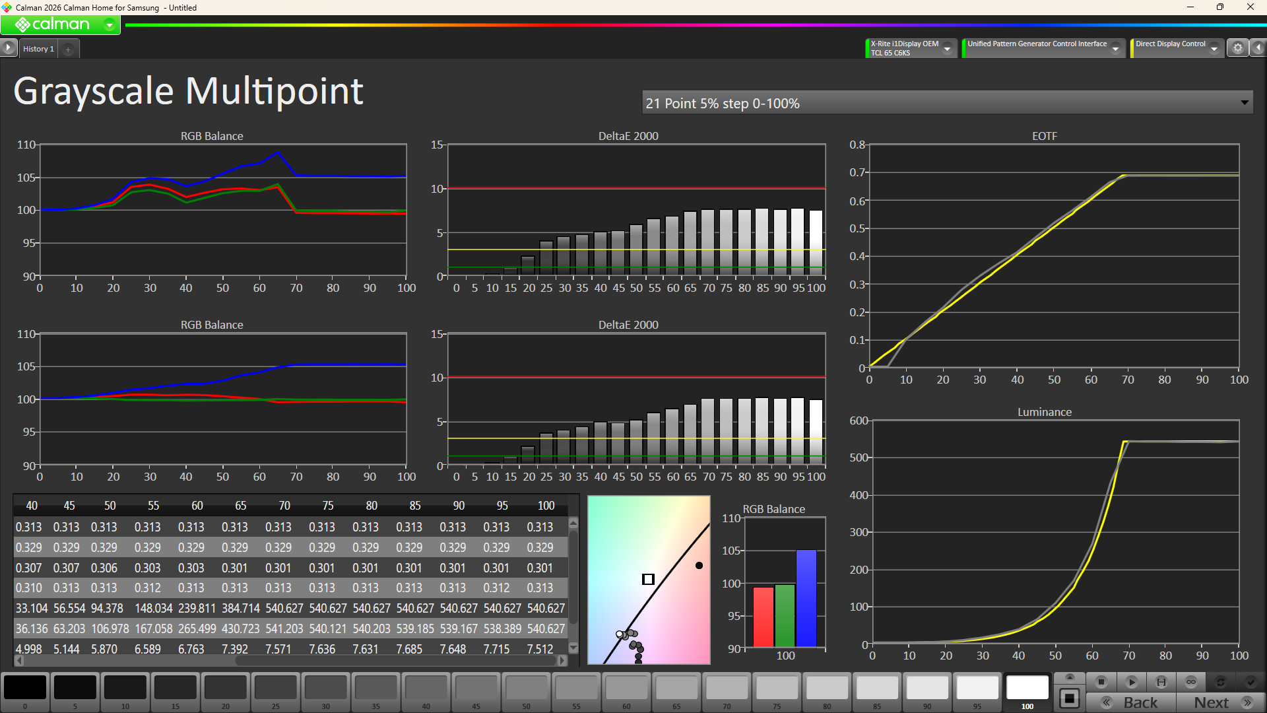Open settings with the gear icon

[x=1238, y=48]
